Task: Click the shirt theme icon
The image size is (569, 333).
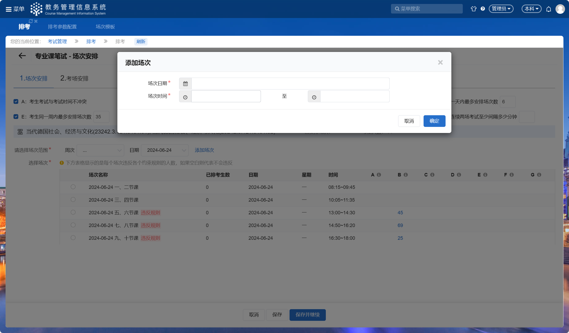Action: pyautogui.click(x=474, y=9)
